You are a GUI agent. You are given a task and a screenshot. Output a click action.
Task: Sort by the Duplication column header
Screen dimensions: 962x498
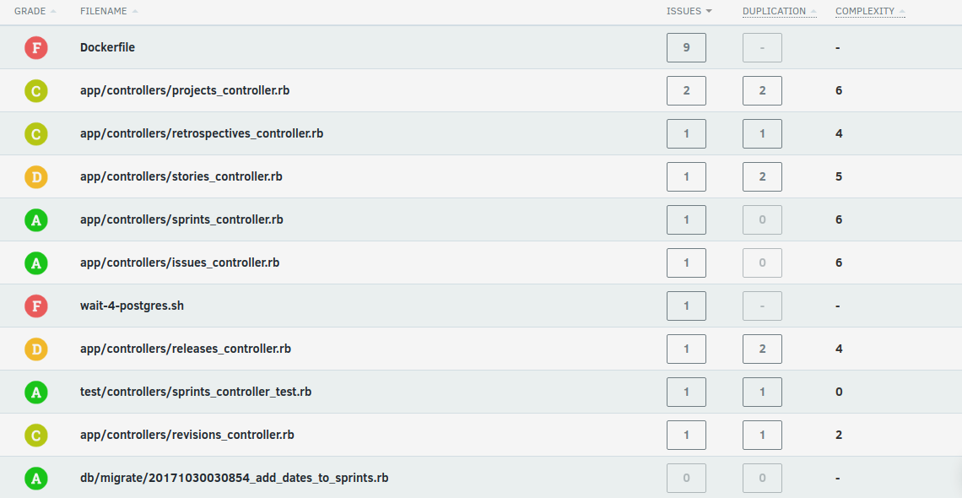coord(774,11)
